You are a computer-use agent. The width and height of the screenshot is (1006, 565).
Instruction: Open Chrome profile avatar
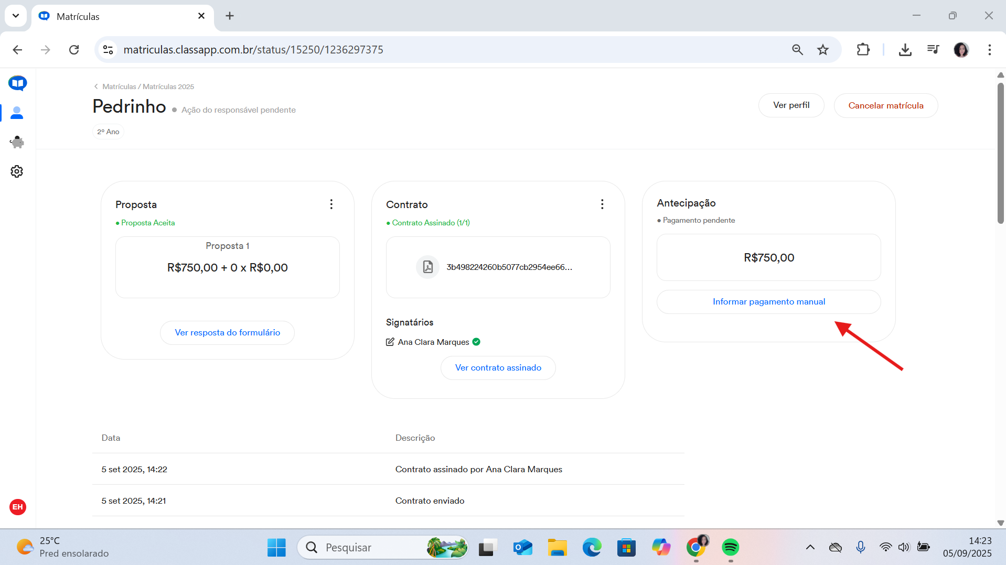[x=961, y=50]
